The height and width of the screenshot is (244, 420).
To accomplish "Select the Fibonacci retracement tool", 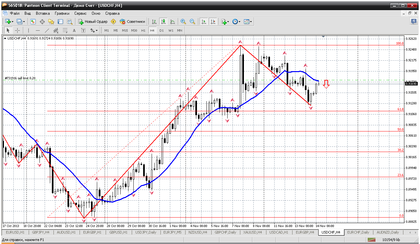I will pos(65,30).
